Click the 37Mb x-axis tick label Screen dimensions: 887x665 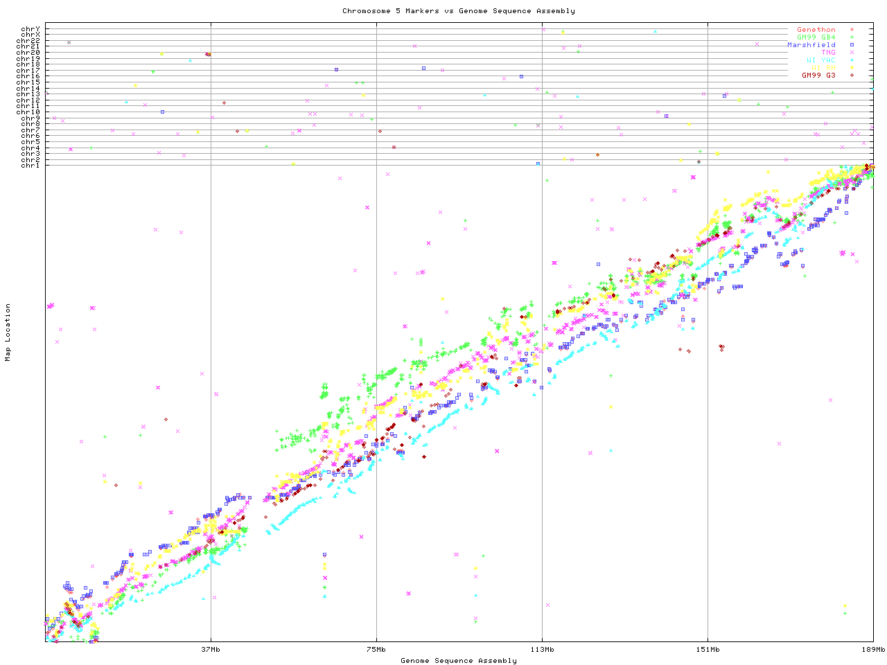click(x=211, y=649)
